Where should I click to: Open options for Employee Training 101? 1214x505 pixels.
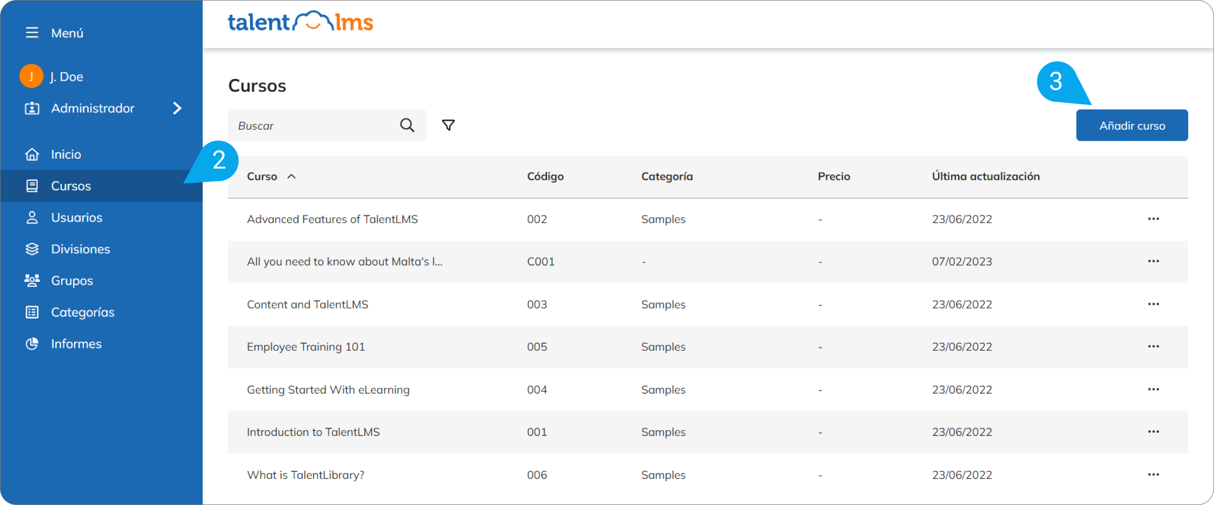1153,346
